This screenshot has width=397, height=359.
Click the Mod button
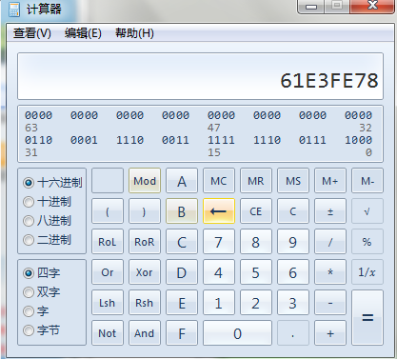pos(145,181)
